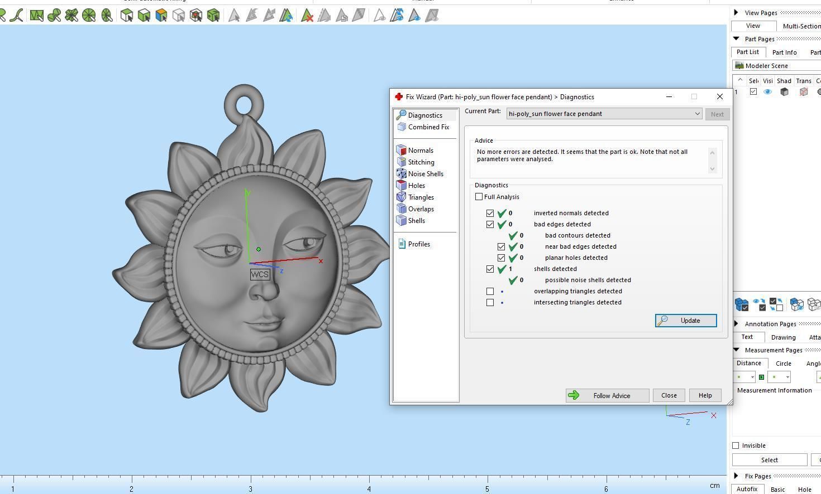Open the Stitching page in Fix Wizard
This screenshot has height=494, width=821.
(x=421, y=162)
